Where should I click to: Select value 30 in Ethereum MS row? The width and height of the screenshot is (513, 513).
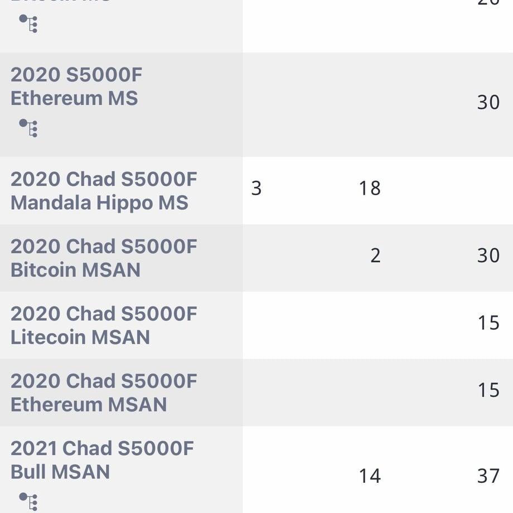[488, 102]
